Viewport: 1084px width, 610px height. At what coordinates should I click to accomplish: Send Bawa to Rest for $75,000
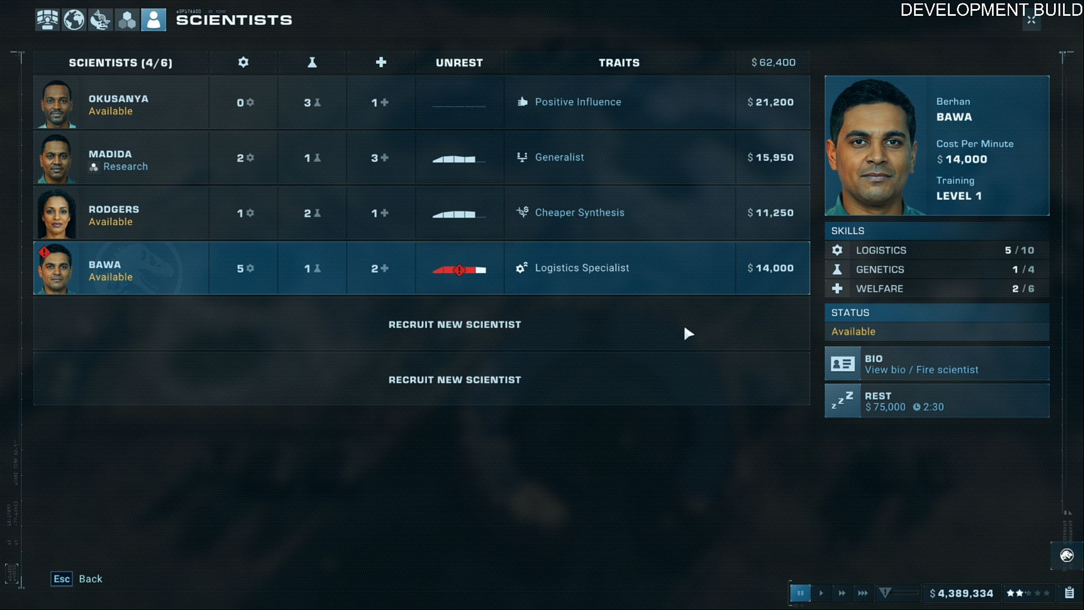click(937, 401)
